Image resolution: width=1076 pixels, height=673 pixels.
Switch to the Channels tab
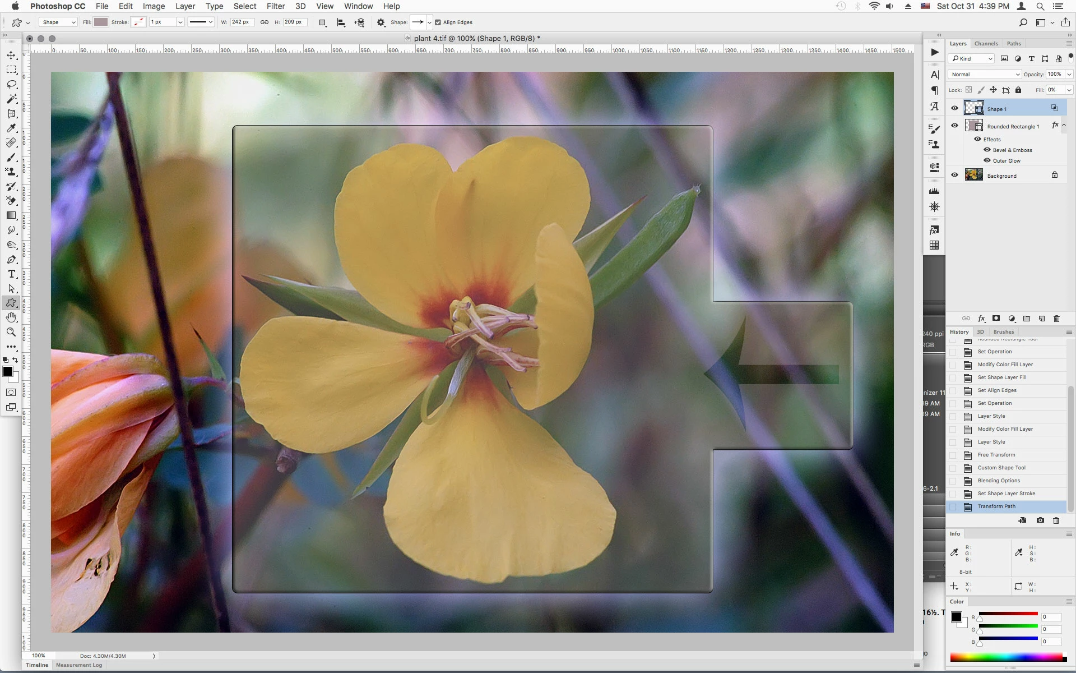(986, 44)
